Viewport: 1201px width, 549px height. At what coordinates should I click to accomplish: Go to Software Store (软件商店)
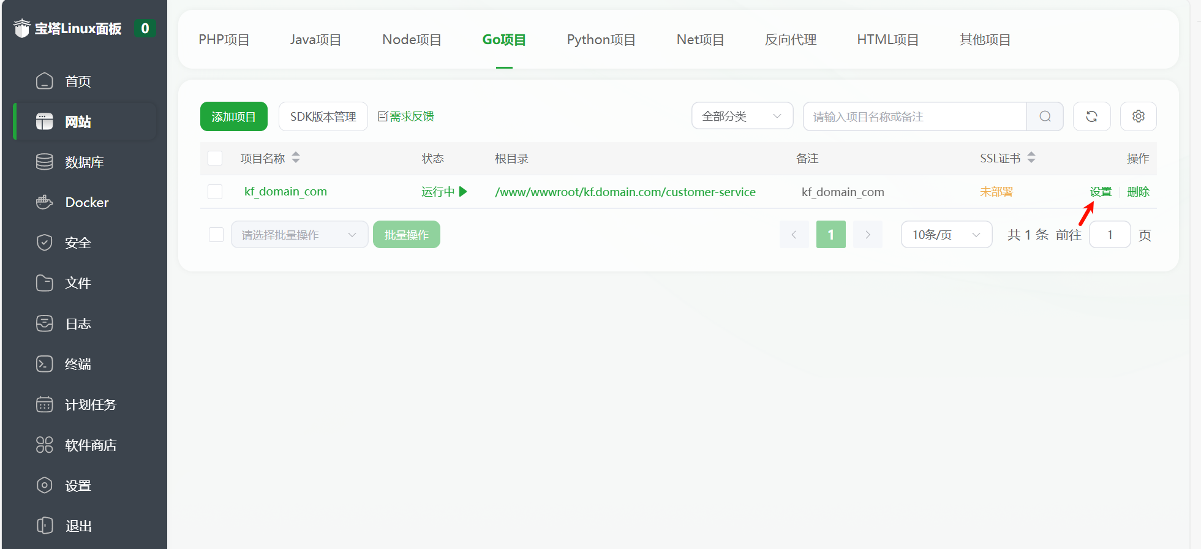coord(90,445)
